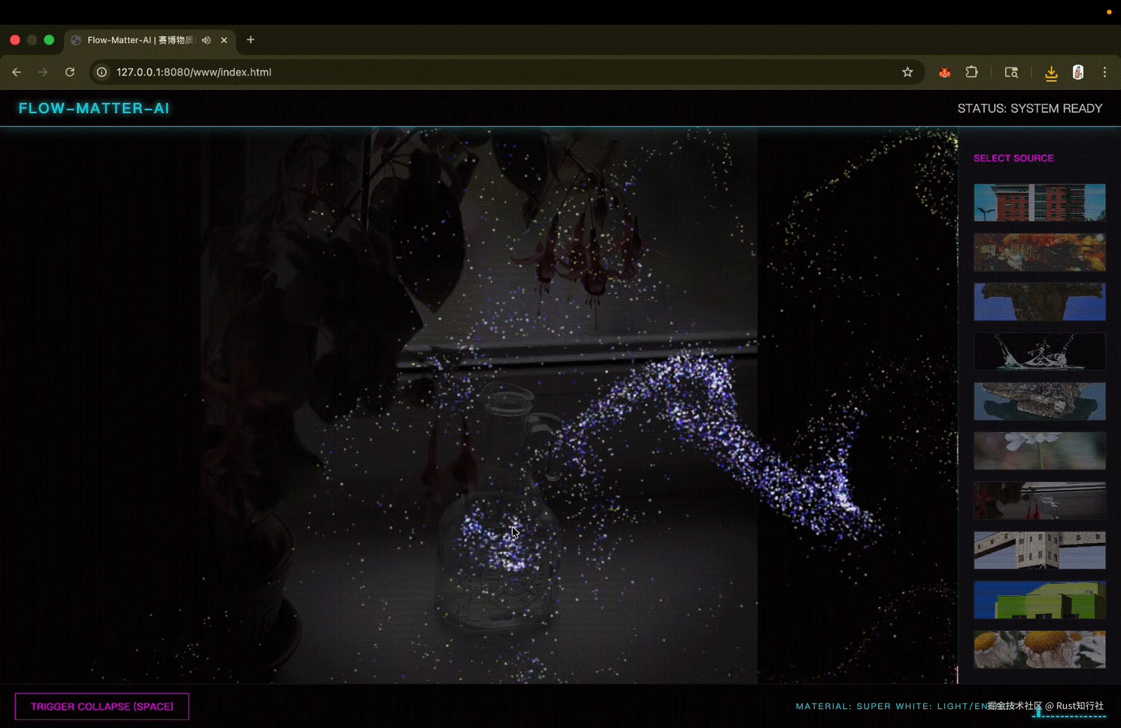Open the browser profile avatar
The width and height of the screenshot is (1121, 728).
tap(1078, 72)
